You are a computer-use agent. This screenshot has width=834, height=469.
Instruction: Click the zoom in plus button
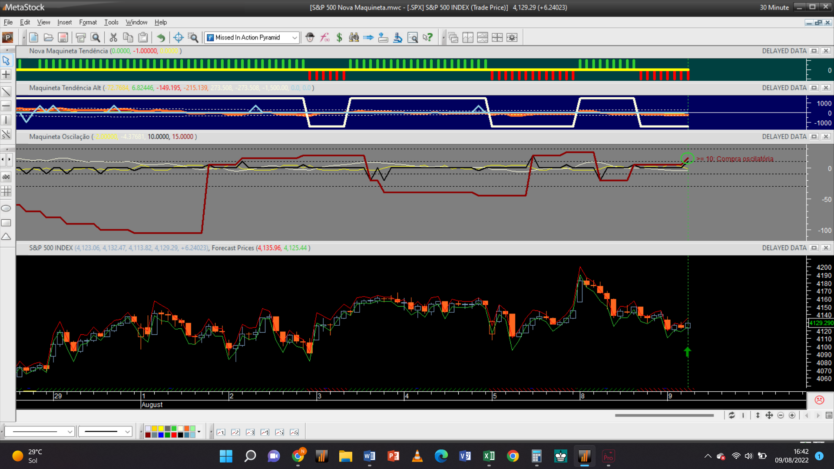(792, 416)
